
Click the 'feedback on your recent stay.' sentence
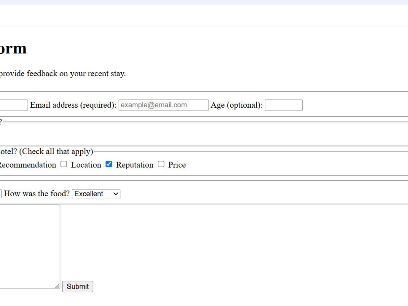coord(76,73)
